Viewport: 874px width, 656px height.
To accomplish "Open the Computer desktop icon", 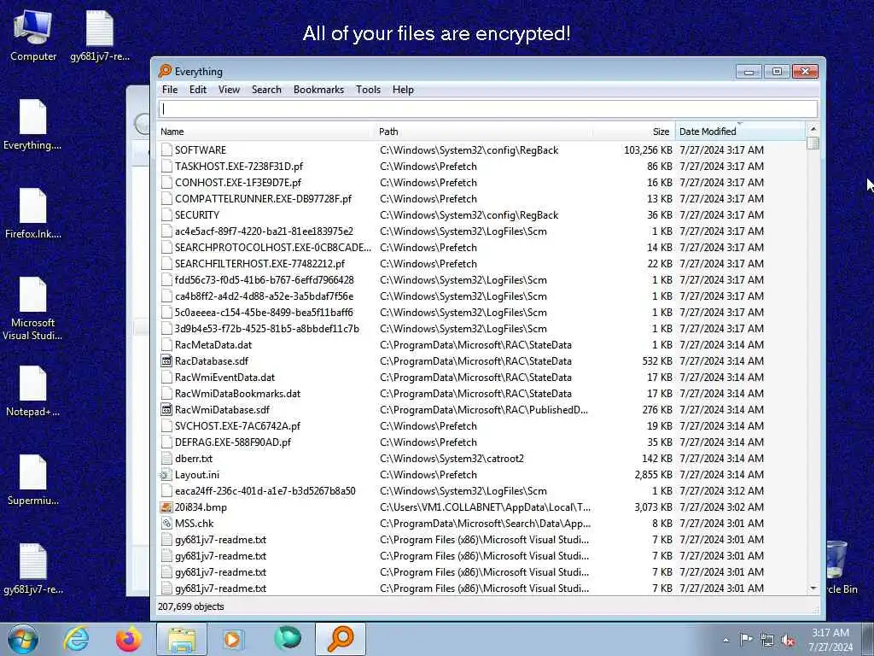I will (33, 36).
